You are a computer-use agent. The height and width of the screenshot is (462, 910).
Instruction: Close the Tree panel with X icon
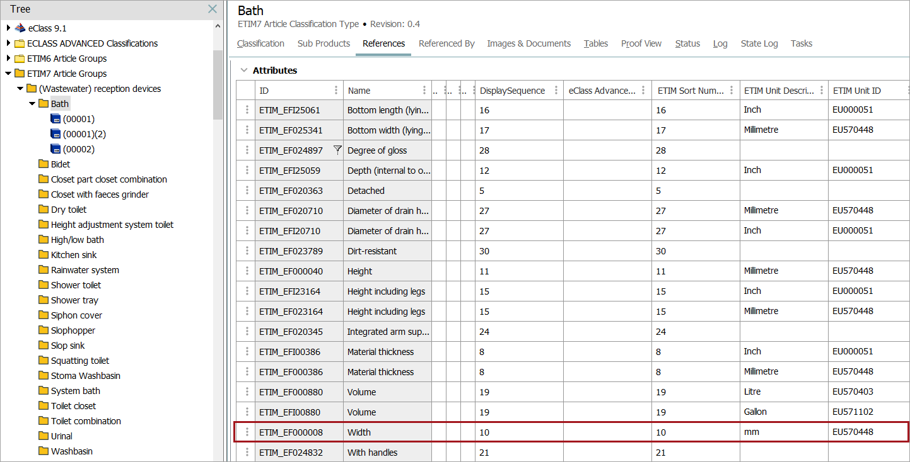tap(213, 9)
